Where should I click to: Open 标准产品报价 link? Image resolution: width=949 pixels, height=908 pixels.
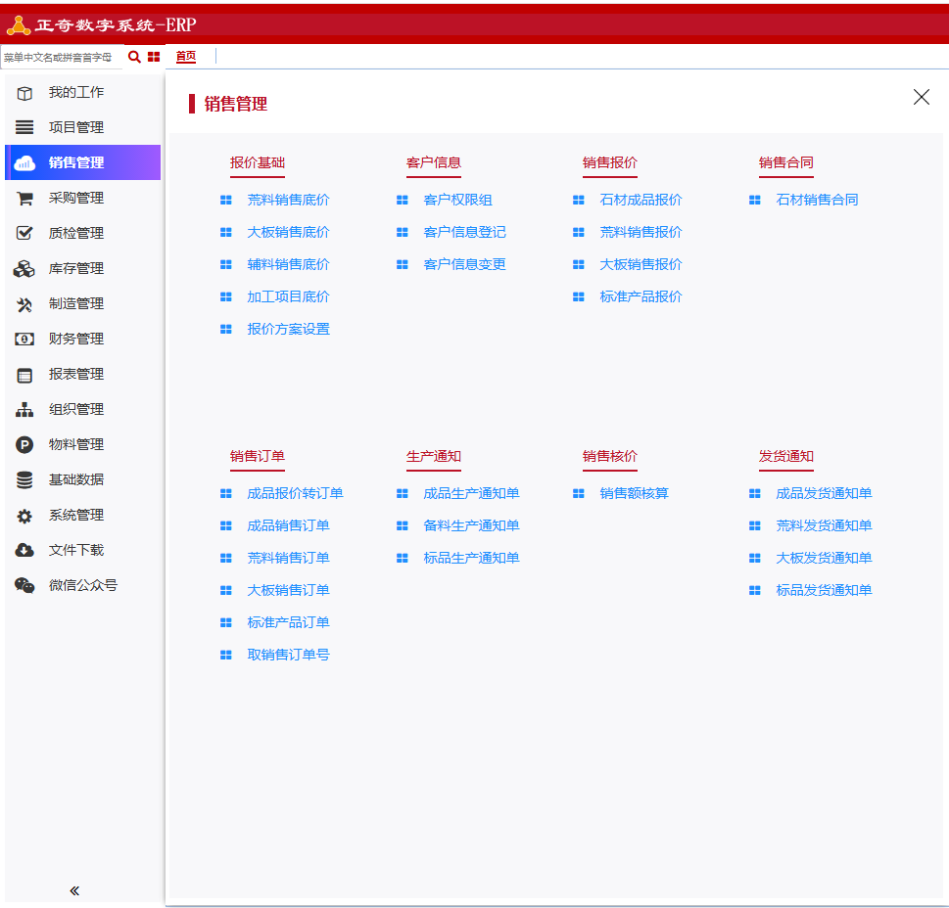click(641, 296)
